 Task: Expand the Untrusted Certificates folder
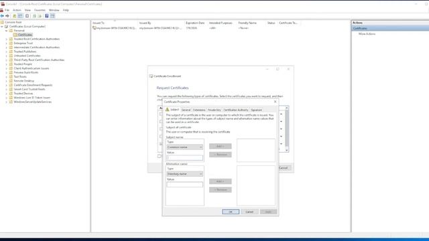pos(7,56)
